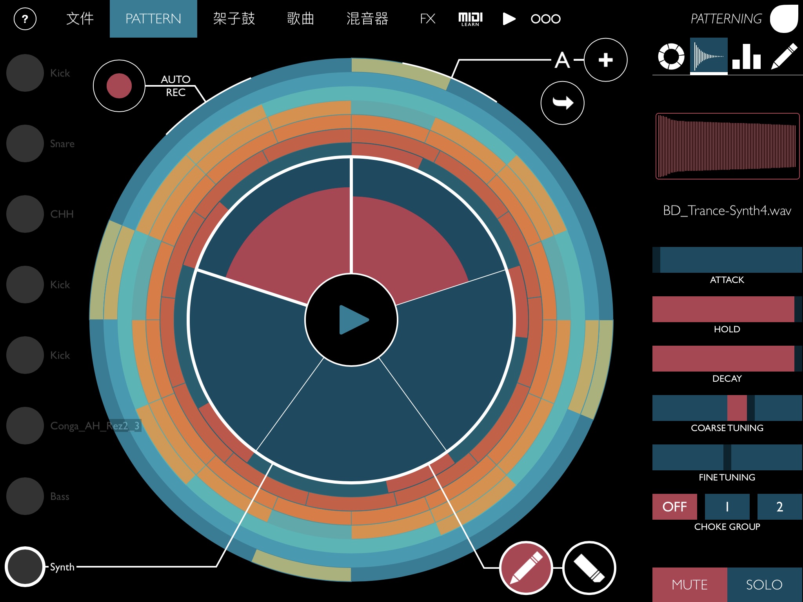
Task: Open the loop ring settings icon
Action: [x=671, y=57]
